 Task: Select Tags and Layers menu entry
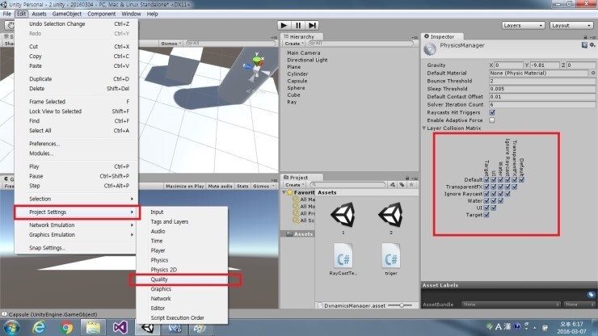click(x=182, y=221)
